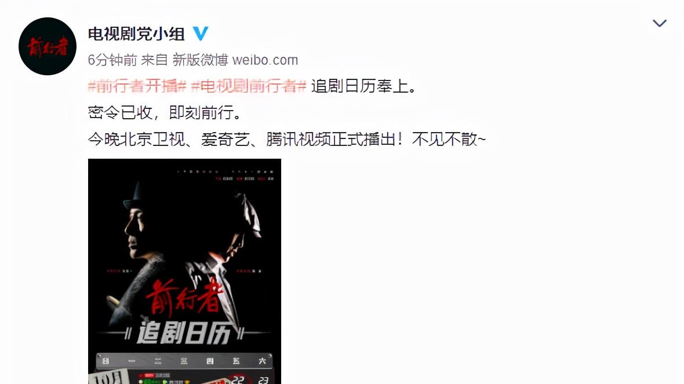This screenshot has height=384, width=684.
Task: Select the 23 calendar date
Action: (263, 380)
